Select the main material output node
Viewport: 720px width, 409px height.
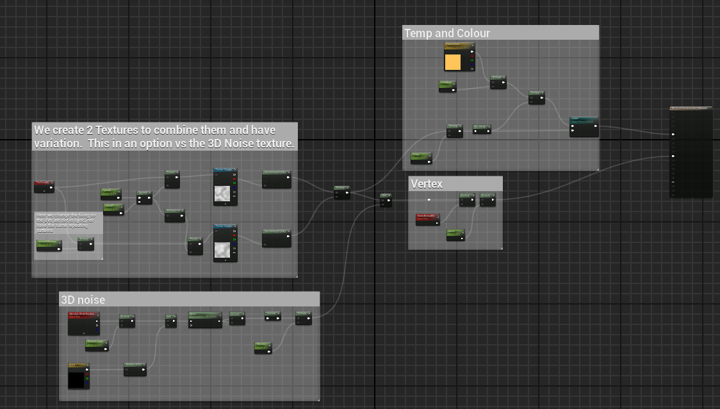(x=691, y=109)
